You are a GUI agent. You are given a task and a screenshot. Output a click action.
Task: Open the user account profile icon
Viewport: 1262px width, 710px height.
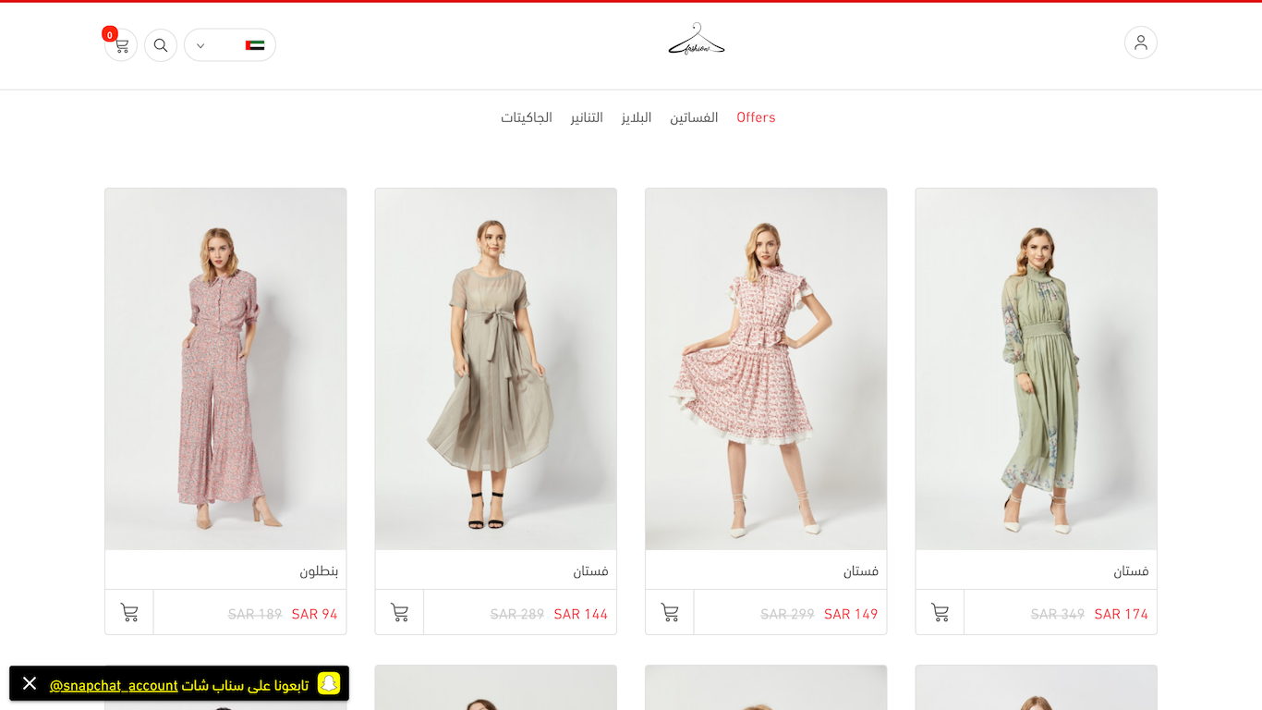1141,43
